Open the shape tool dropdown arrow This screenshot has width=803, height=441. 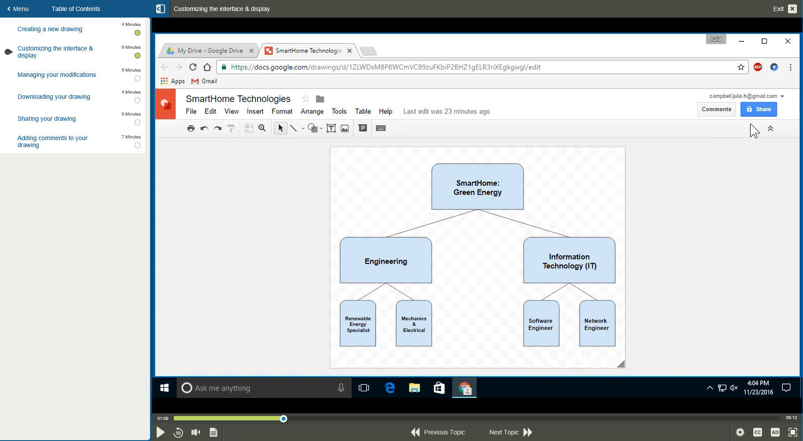321,129
